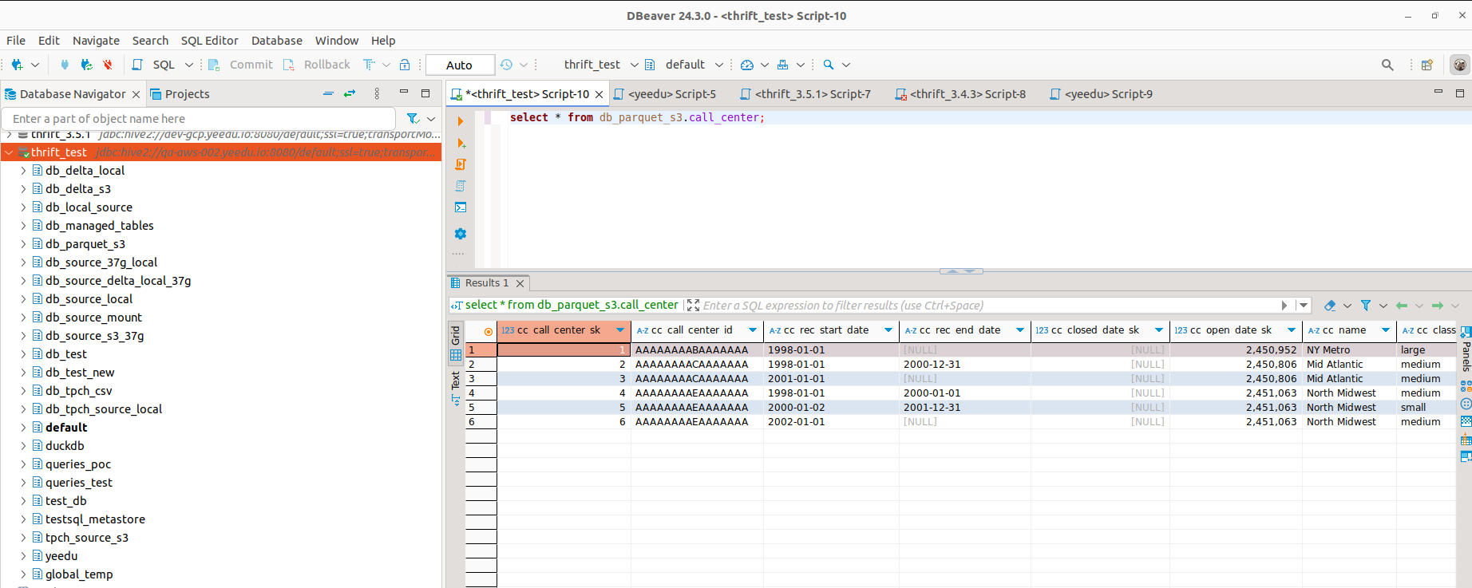The image size is (1472, 588).
Task: Switch to yeedu Script-5 tab
Action: coord(664,94)
